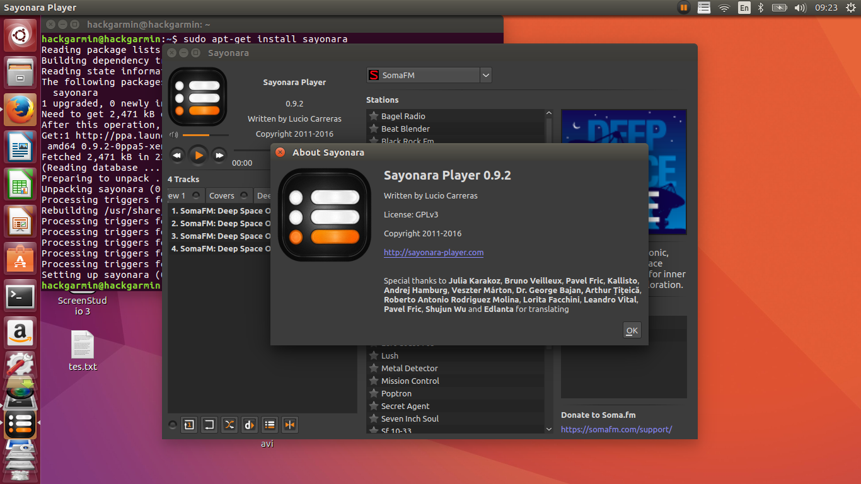Launch Firefox from the Ubuntu launcher

click(20, 109)
